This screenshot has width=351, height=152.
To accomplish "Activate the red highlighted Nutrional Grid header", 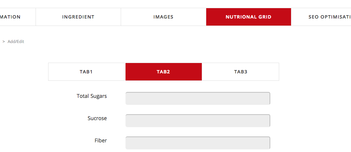I will [x=248, y=17].
